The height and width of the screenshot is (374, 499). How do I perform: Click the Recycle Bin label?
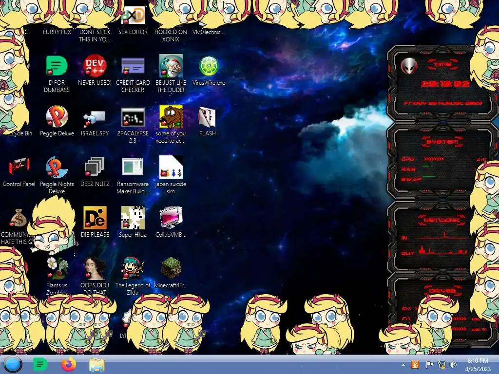coord(19,133)
